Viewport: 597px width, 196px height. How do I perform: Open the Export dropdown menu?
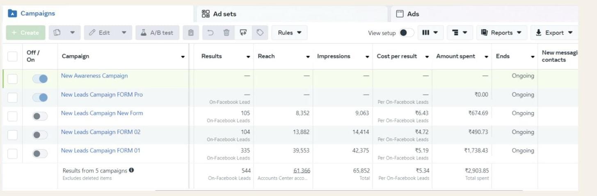coord(554,33)
